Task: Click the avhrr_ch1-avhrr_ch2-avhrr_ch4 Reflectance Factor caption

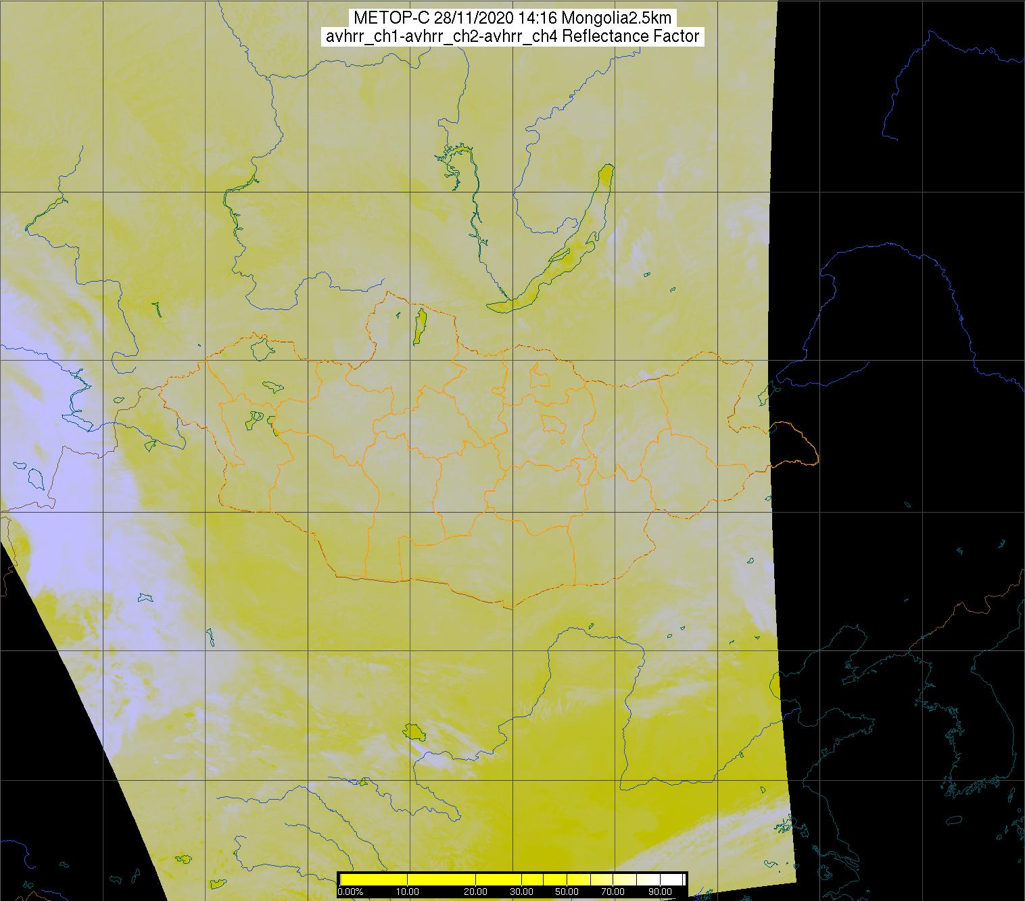Action: click(512, 36)
